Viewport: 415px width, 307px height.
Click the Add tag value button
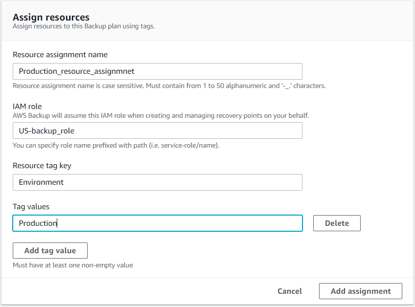pos(50,250)
